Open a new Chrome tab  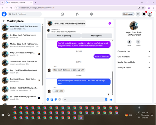(x=35, y=2)
